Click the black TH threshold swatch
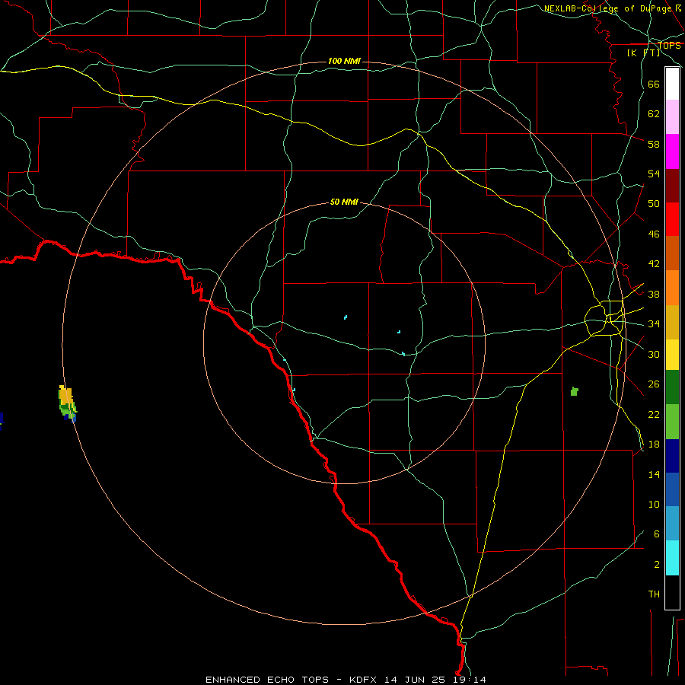Viewport: 685px width, 685px height. (x=672, y=592)
